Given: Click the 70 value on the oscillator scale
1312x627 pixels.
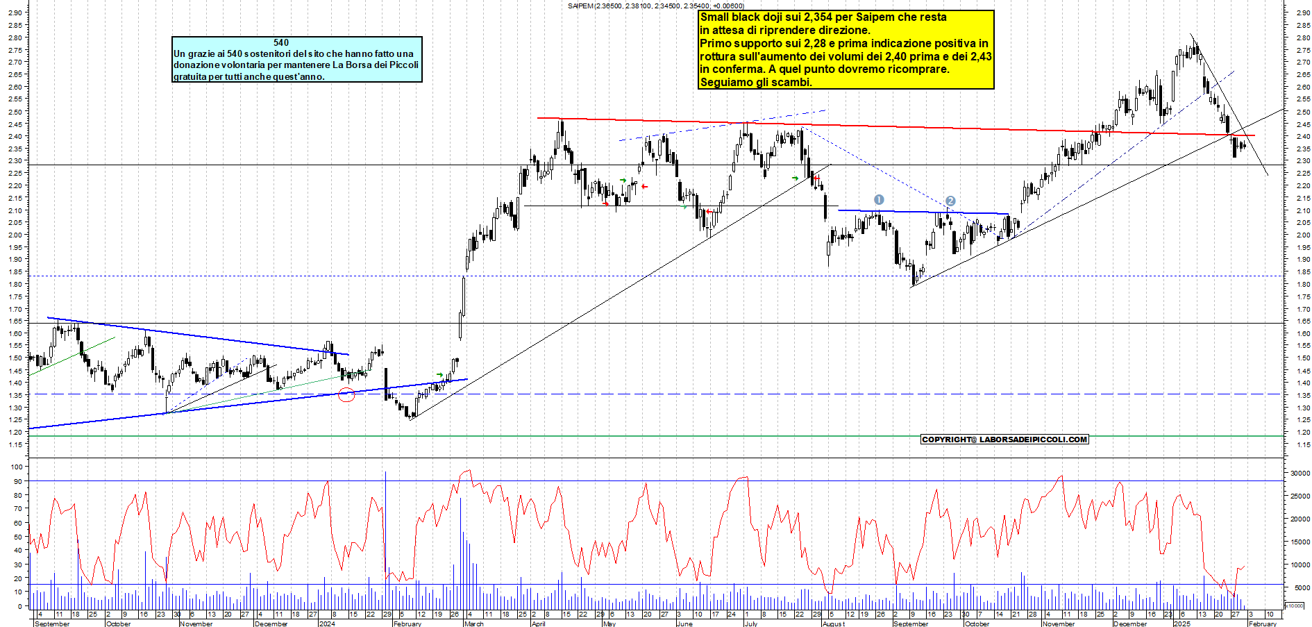Looking at the screenshot, I should (x=19, y=508).
